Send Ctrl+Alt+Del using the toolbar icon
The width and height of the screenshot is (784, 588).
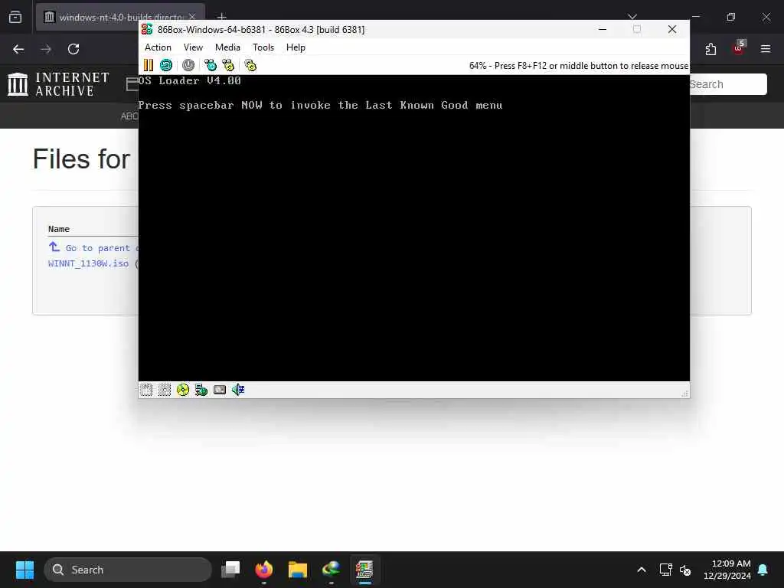(211, 65)
